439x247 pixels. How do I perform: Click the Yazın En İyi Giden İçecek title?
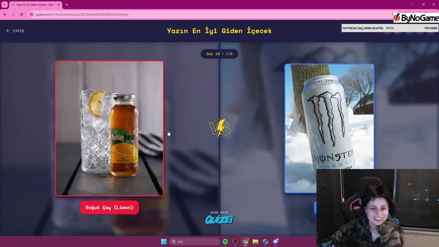[x=219, y=31]
